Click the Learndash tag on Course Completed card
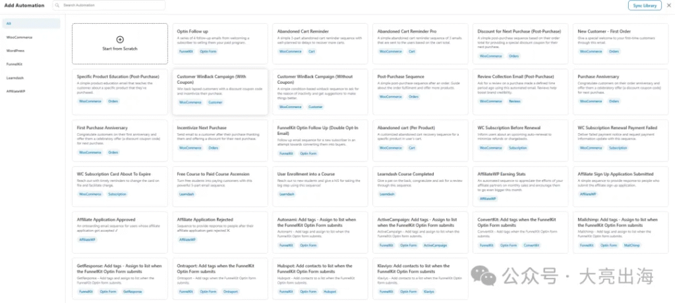675x303 pixels. click(x=387, y=194)
